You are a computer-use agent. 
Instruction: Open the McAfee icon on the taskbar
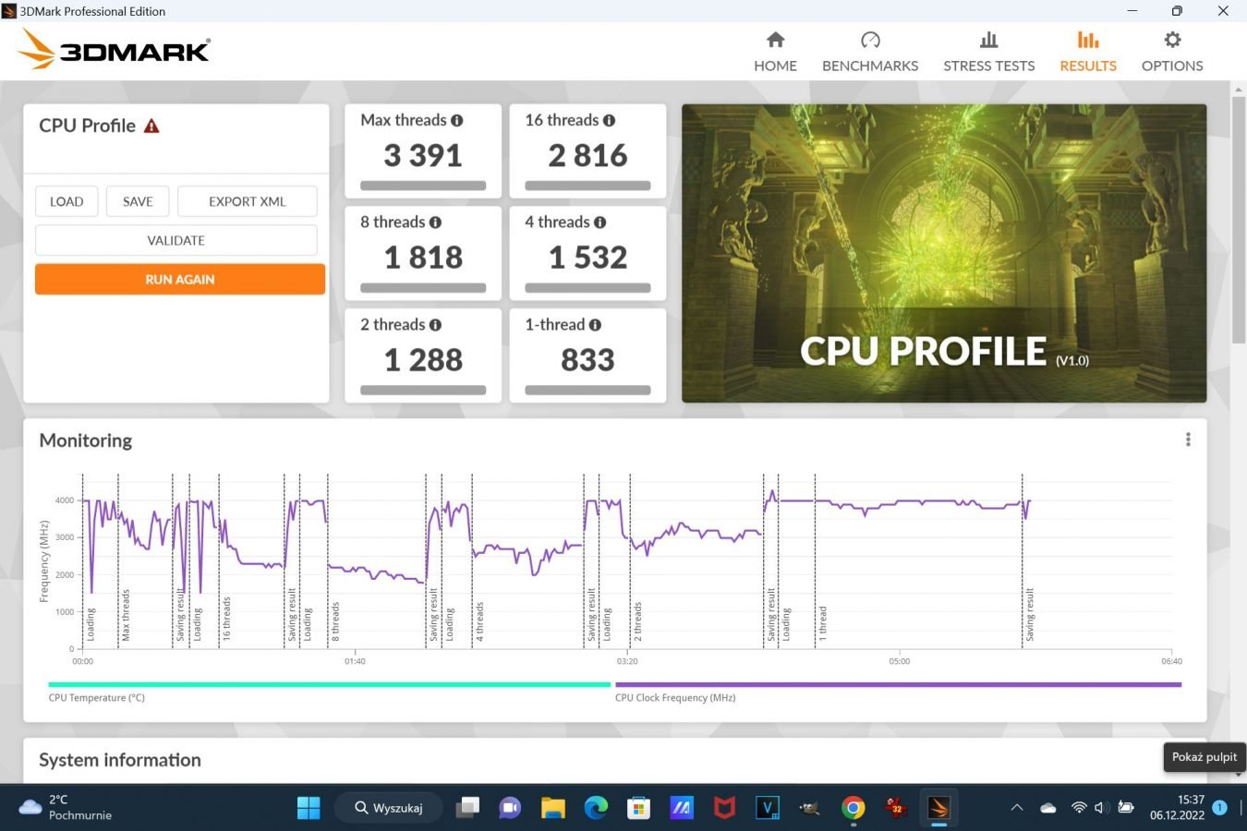pos(724,808)
